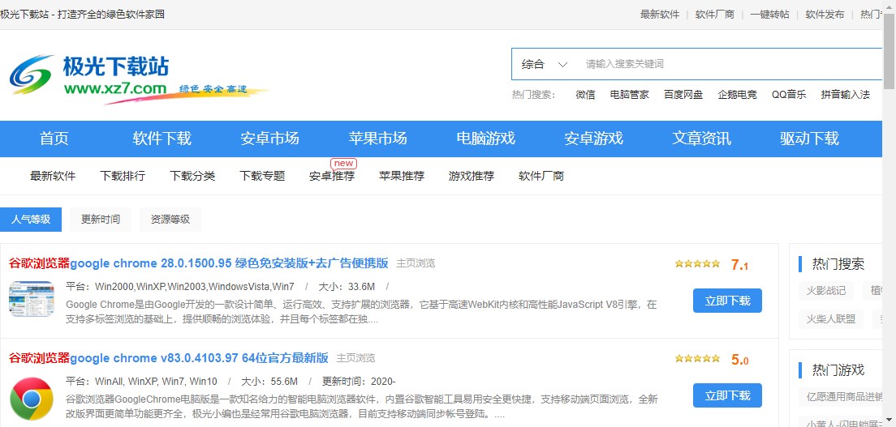Select 安卓推荐 with new badge
The height and width of the screenshot is (427, 896).
click(332, 176)
